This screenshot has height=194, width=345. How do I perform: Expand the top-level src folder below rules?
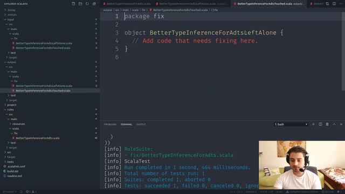[x=9, y=152]
